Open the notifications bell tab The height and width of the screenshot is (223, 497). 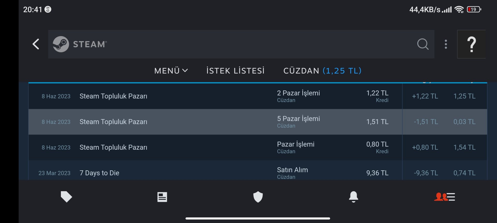[354, 197]
